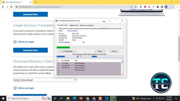This screenshot has width=180, height=101.
Task: Show hidden system tray icons chevron
Action: point(154,98)
